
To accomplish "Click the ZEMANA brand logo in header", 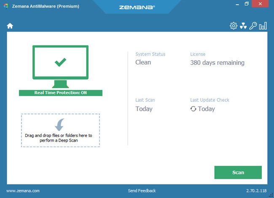I will coord(137,7).
